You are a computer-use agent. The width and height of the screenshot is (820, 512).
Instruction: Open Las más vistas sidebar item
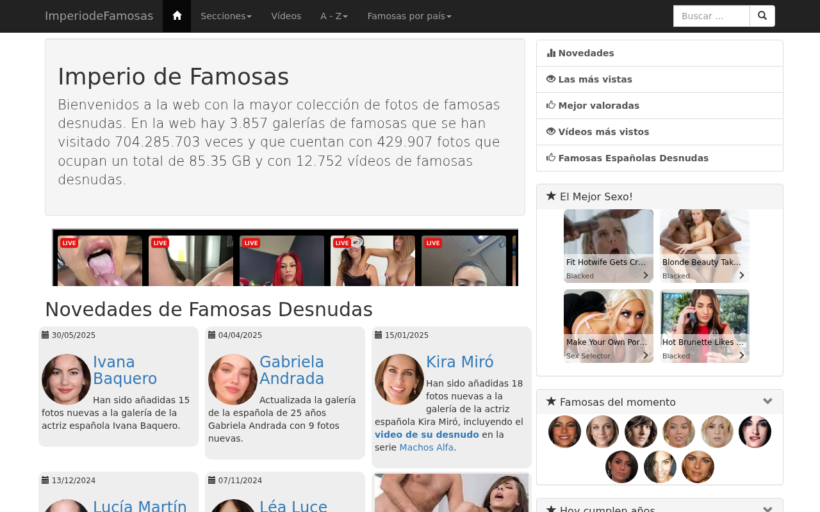(660, 79)
